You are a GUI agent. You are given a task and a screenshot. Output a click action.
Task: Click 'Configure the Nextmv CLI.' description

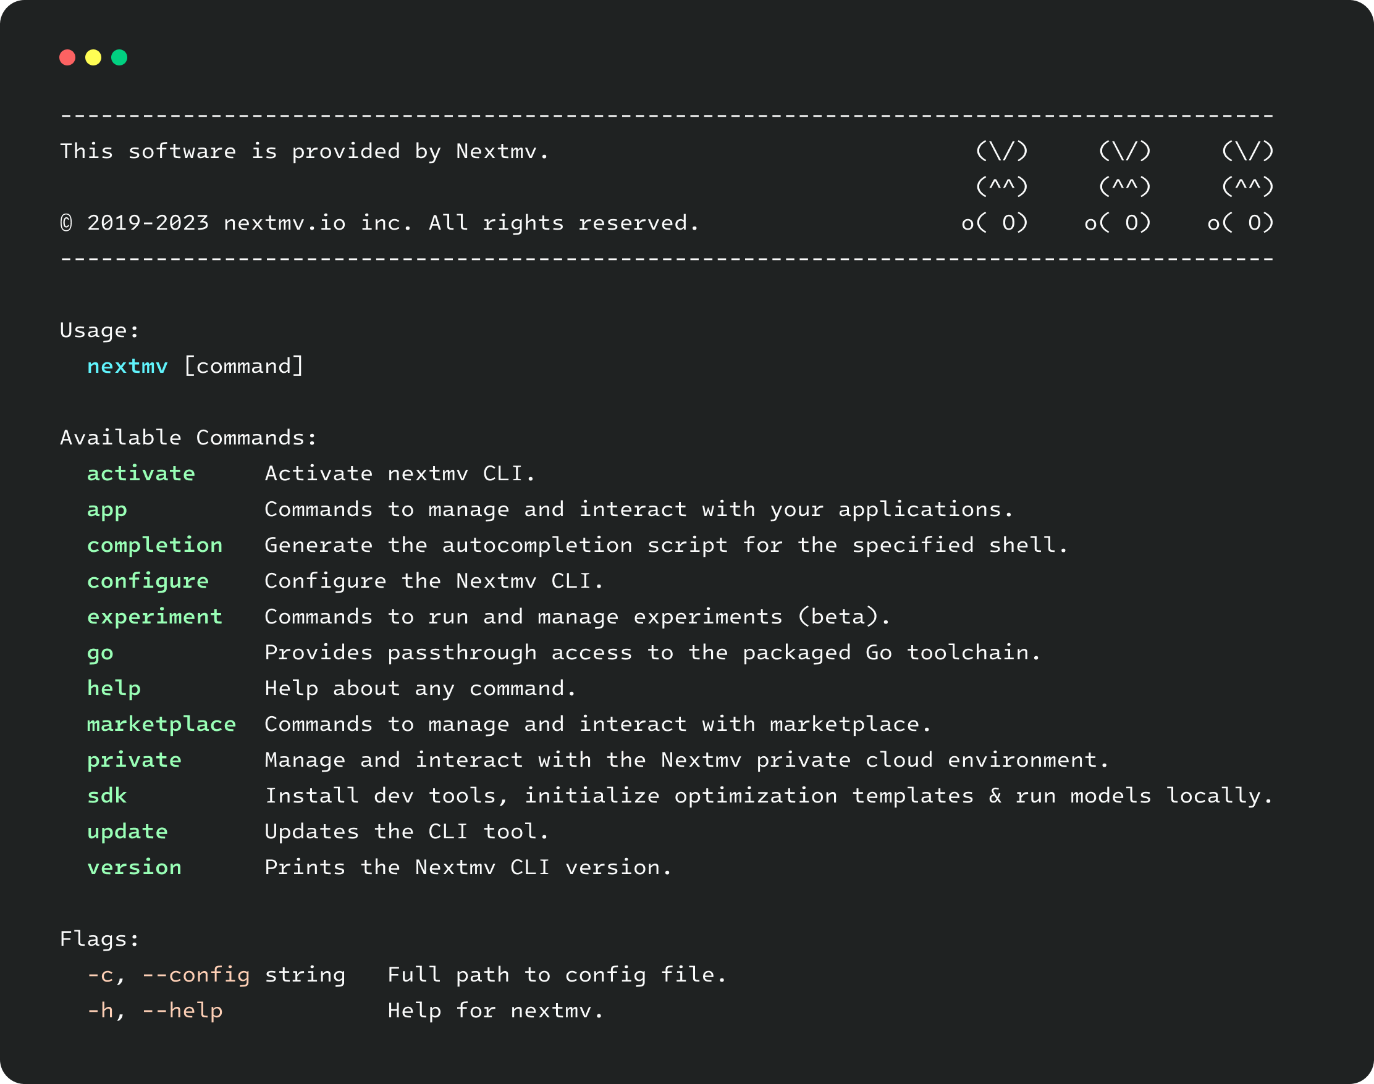pos(434,582)
